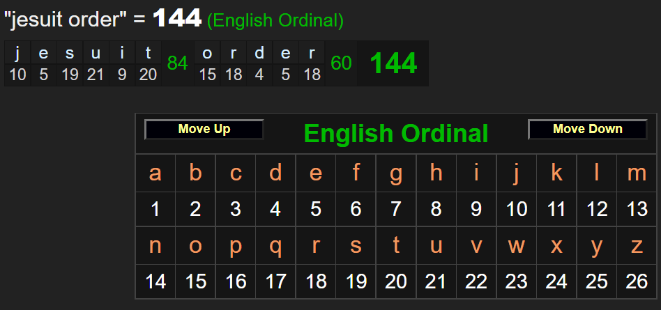The image size is (661, 310).
Task: Select the English Ordinal chart title
Action: tap(395, 133)
